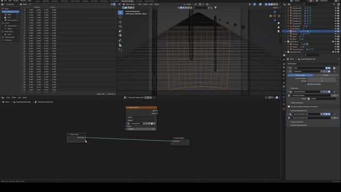
Task: Open the Global transform orientation dropdown
Action: pyautogui.click(x=188, y=4)
